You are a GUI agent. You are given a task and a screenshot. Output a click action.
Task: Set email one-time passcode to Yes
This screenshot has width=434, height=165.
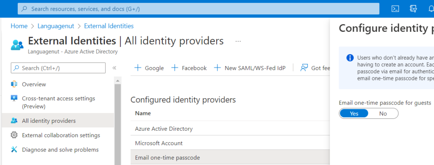354,113
